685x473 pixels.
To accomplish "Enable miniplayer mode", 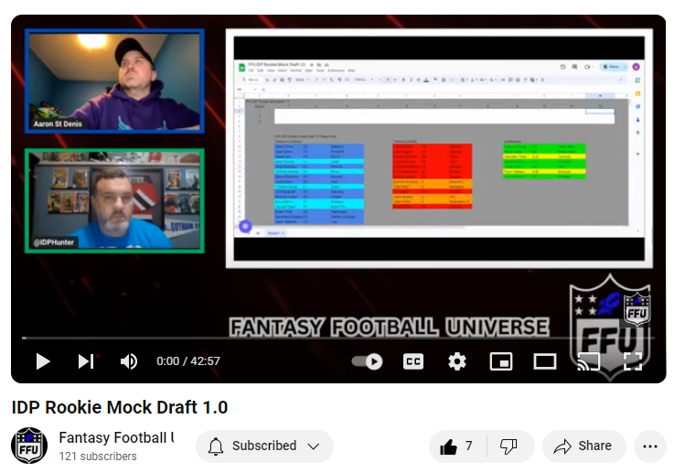I will tap(501, 361).
